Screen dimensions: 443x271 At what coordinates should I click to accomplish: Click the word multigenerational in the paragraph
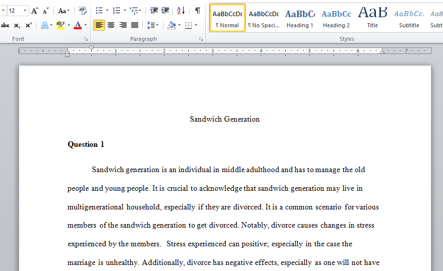(x=95, y=207)
